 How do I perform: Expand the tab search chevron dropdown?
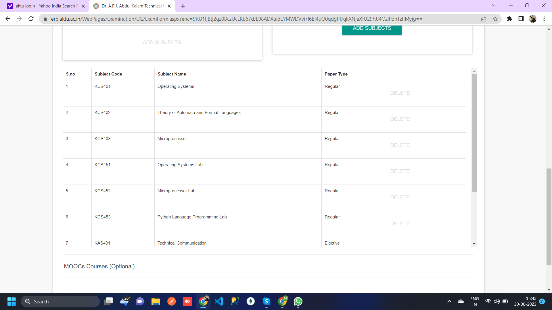494,5
